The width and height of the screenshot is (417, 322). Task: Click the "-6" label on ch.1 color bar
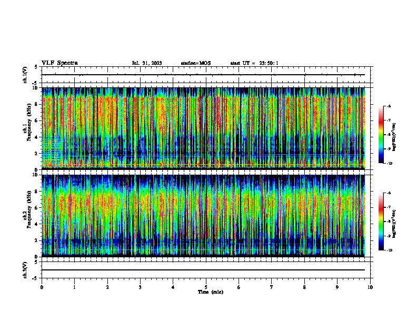[x=389, y=106]
